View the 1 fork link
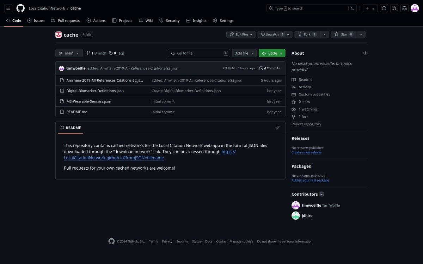The height and width of the screenshot is (264, 423). coord(300,117)
